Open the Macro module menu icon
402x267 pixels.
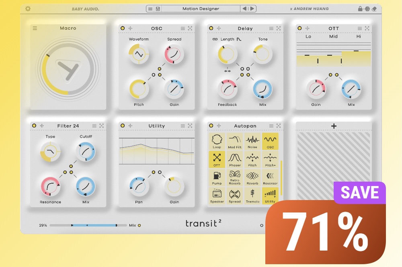tap(35, 28)
